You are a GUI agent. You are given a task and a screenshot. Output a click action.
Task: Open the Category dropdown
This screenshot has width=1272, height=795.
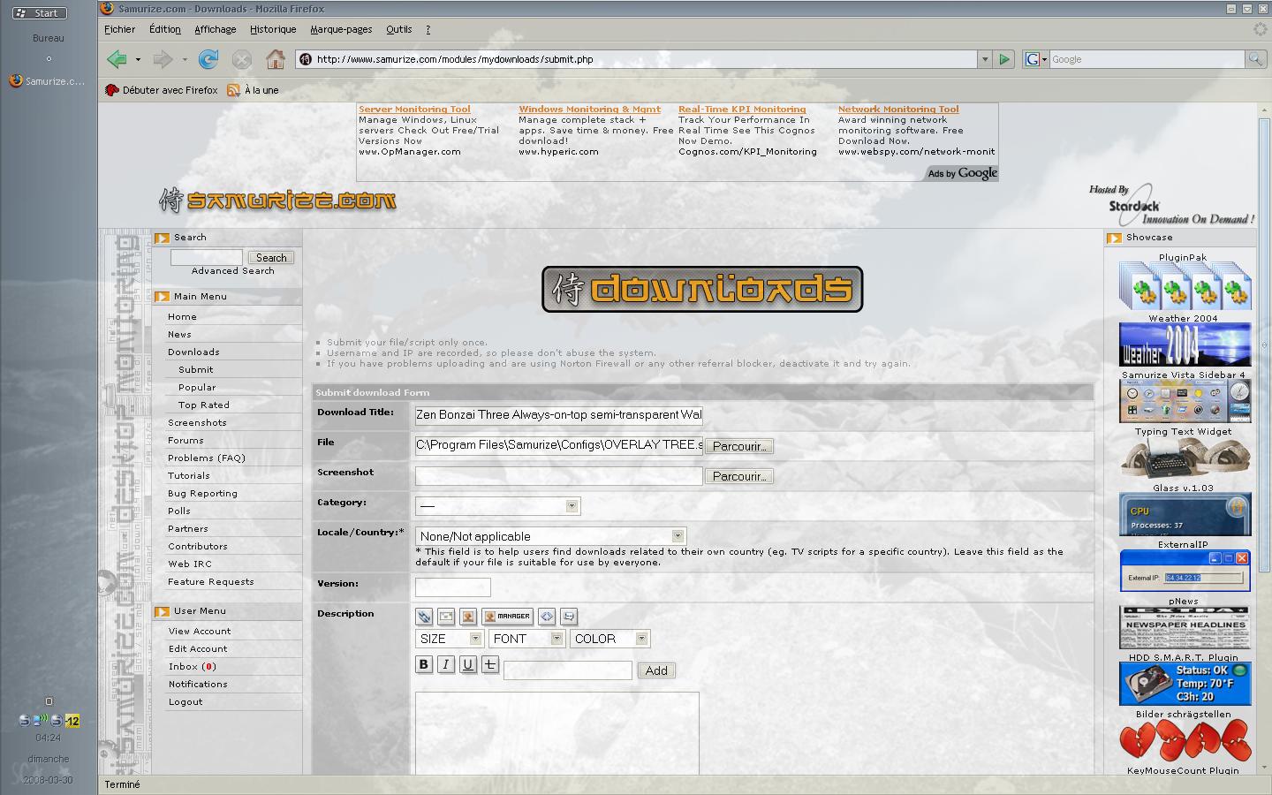point(497,506)
